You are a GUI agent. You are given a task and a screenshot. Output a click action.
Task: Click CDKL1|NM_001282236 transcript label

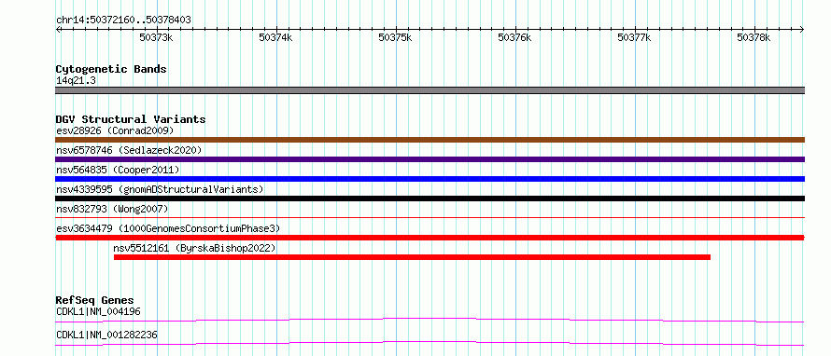[106, 335]
